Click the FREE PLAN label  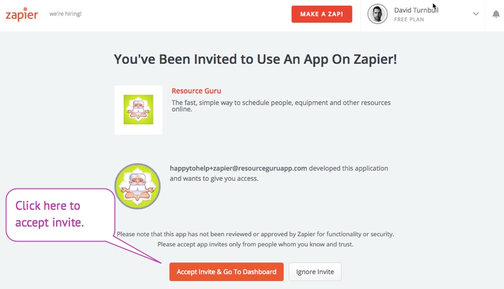point(409,20)
